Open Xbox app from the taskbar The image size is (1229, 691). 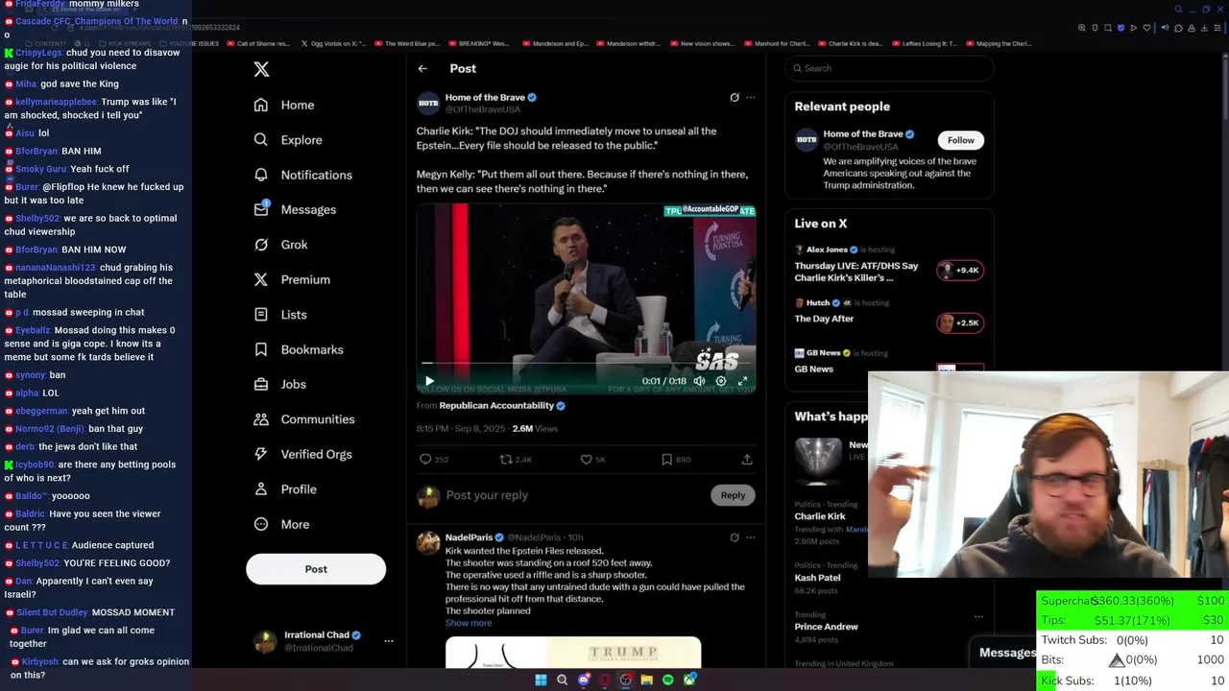pos(689,680)
